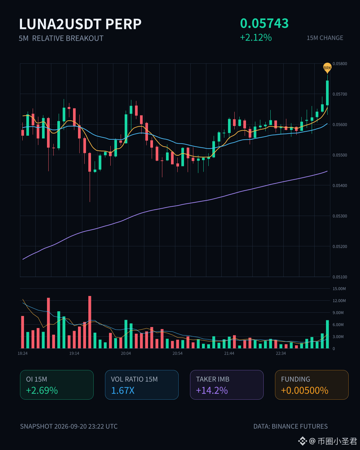Viewport: 360px width, 450px height.
Task: Click the 15M CHANGE label
Action: [325, 38]
